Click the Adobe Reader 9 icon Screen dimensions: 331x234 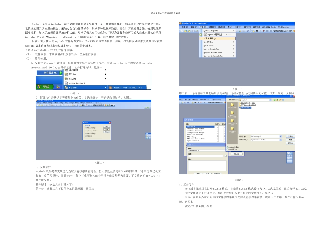(x=66, y=83)
